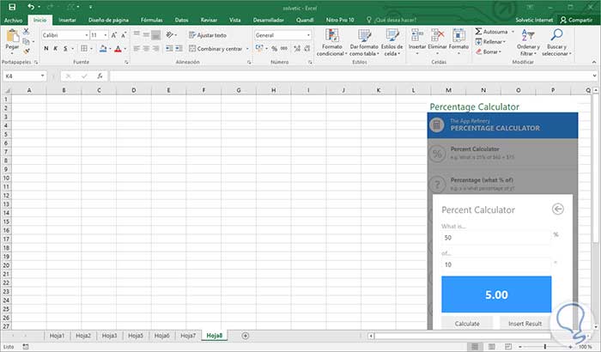
Task: Switch to the Datos tab
Action: pyautogui.click(x=181, y=20)
